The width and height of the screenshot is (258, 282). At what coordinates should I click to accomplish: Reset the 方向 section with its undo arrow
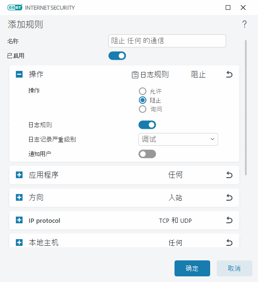(229, 197)
